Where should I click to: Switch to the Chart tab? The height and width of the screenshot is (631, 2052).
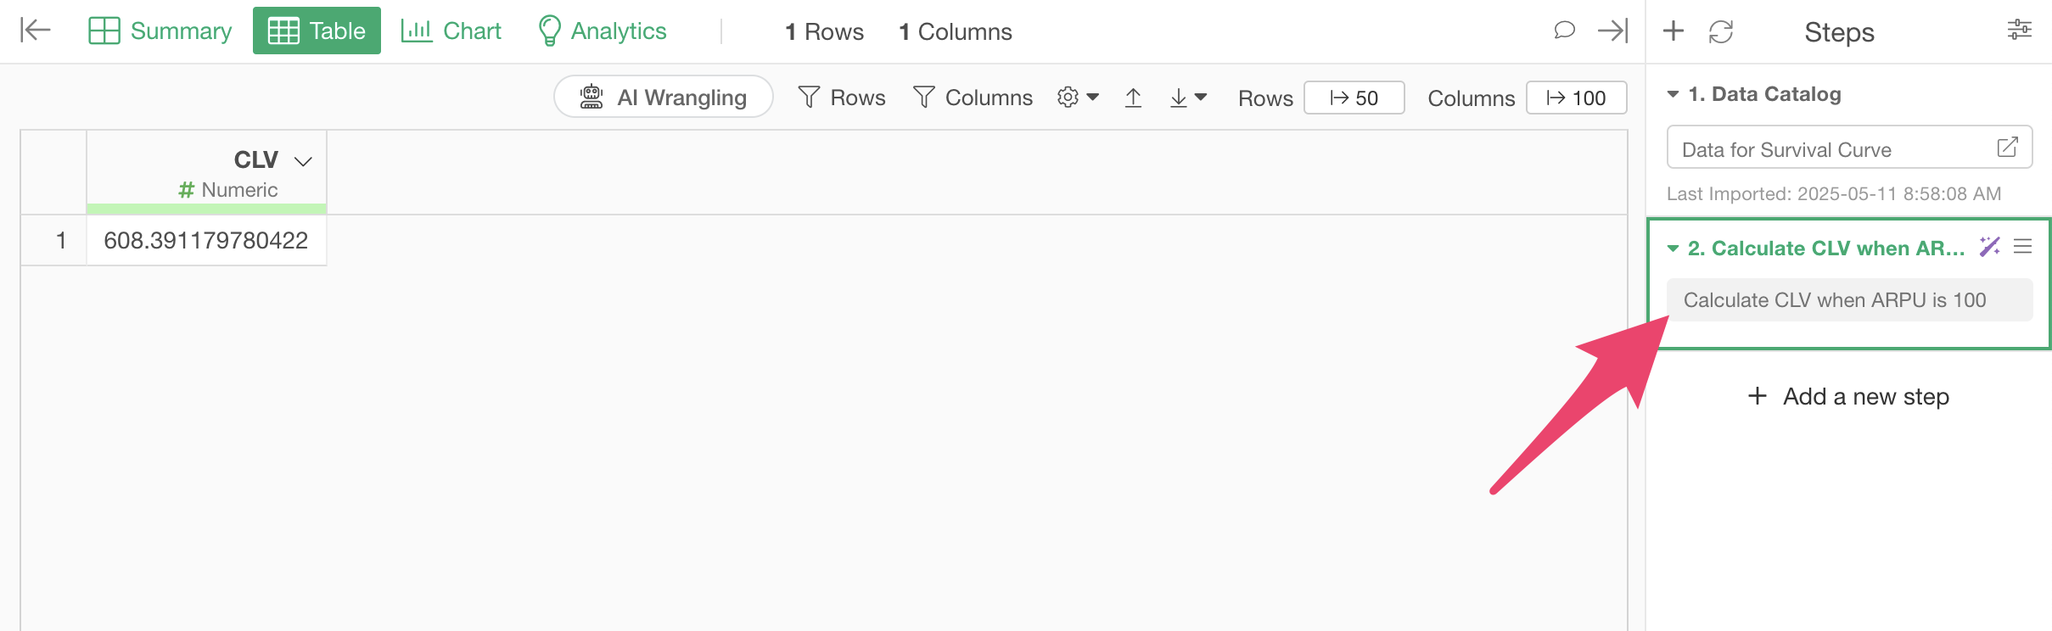451,31
